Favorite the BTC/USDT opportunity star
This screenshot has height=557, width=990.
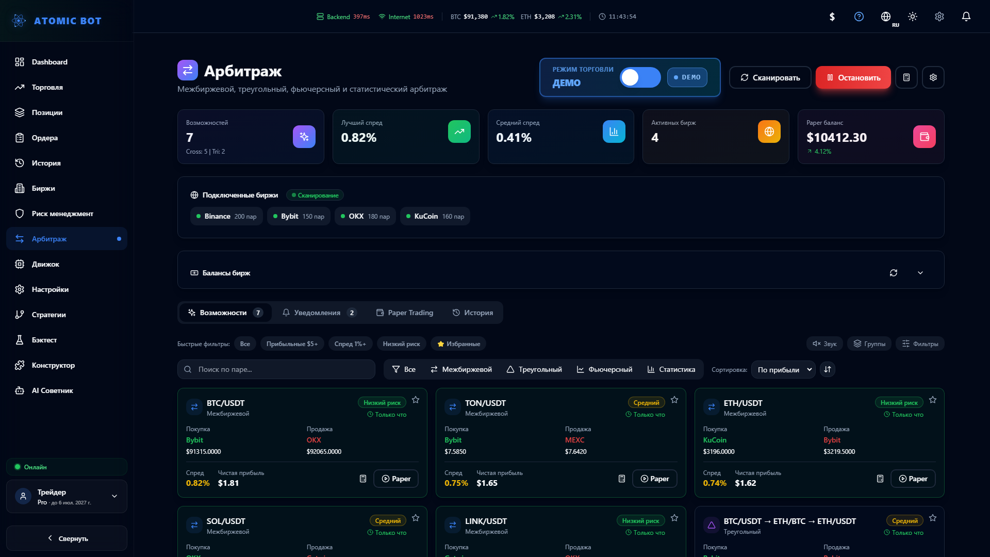pyautogui.click(x=416, y=400)
